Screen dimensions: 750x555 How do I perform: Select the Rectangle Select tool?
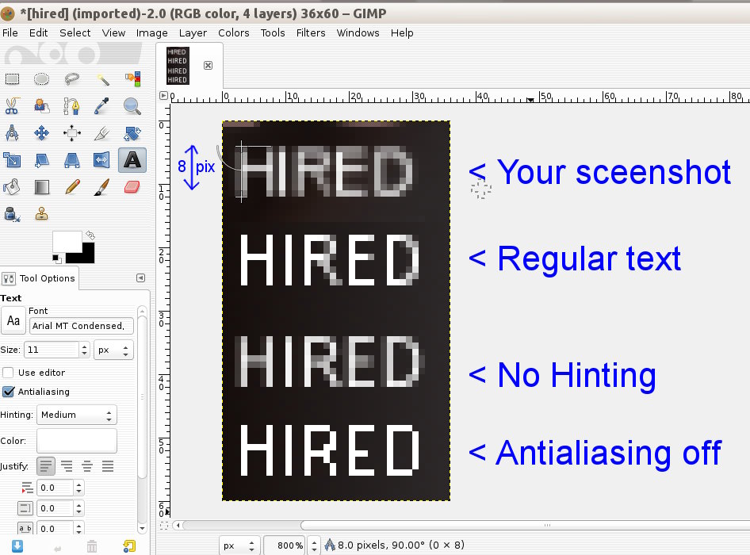[12, 78]
